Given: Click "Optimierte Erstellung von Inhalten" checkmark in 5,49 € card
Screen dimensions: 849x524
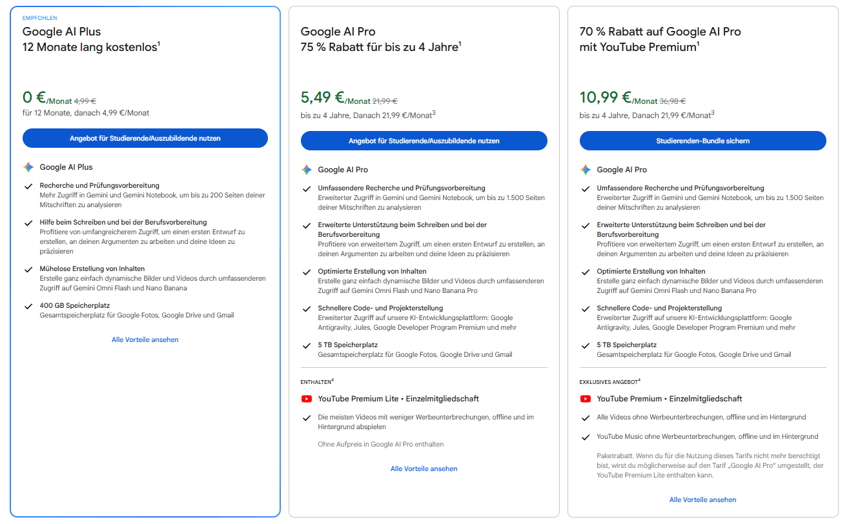Looking at the screenshot, I should (307, 272).
